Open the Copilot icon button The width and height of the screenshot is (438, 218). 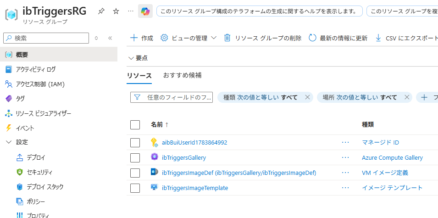[x=145, y=11]
